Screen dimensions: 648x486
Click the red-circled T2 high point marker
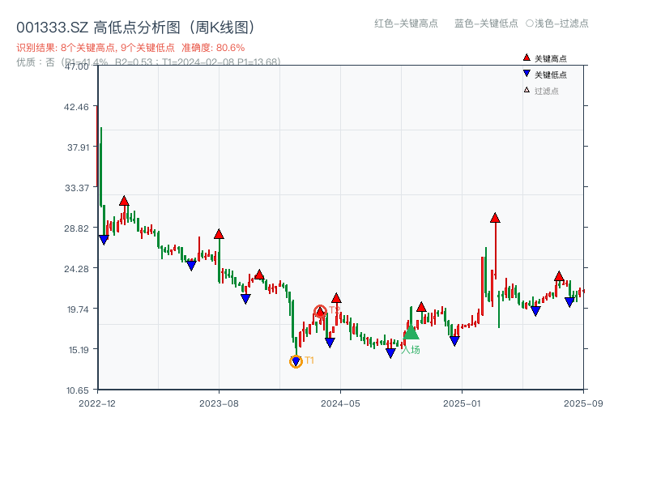(321, 311)
